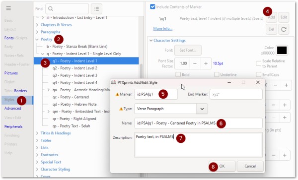Viewport: 298px width, 180px height.
Task: Open the Pictures tab in the sidebar
Action: (x=11, y=73)
